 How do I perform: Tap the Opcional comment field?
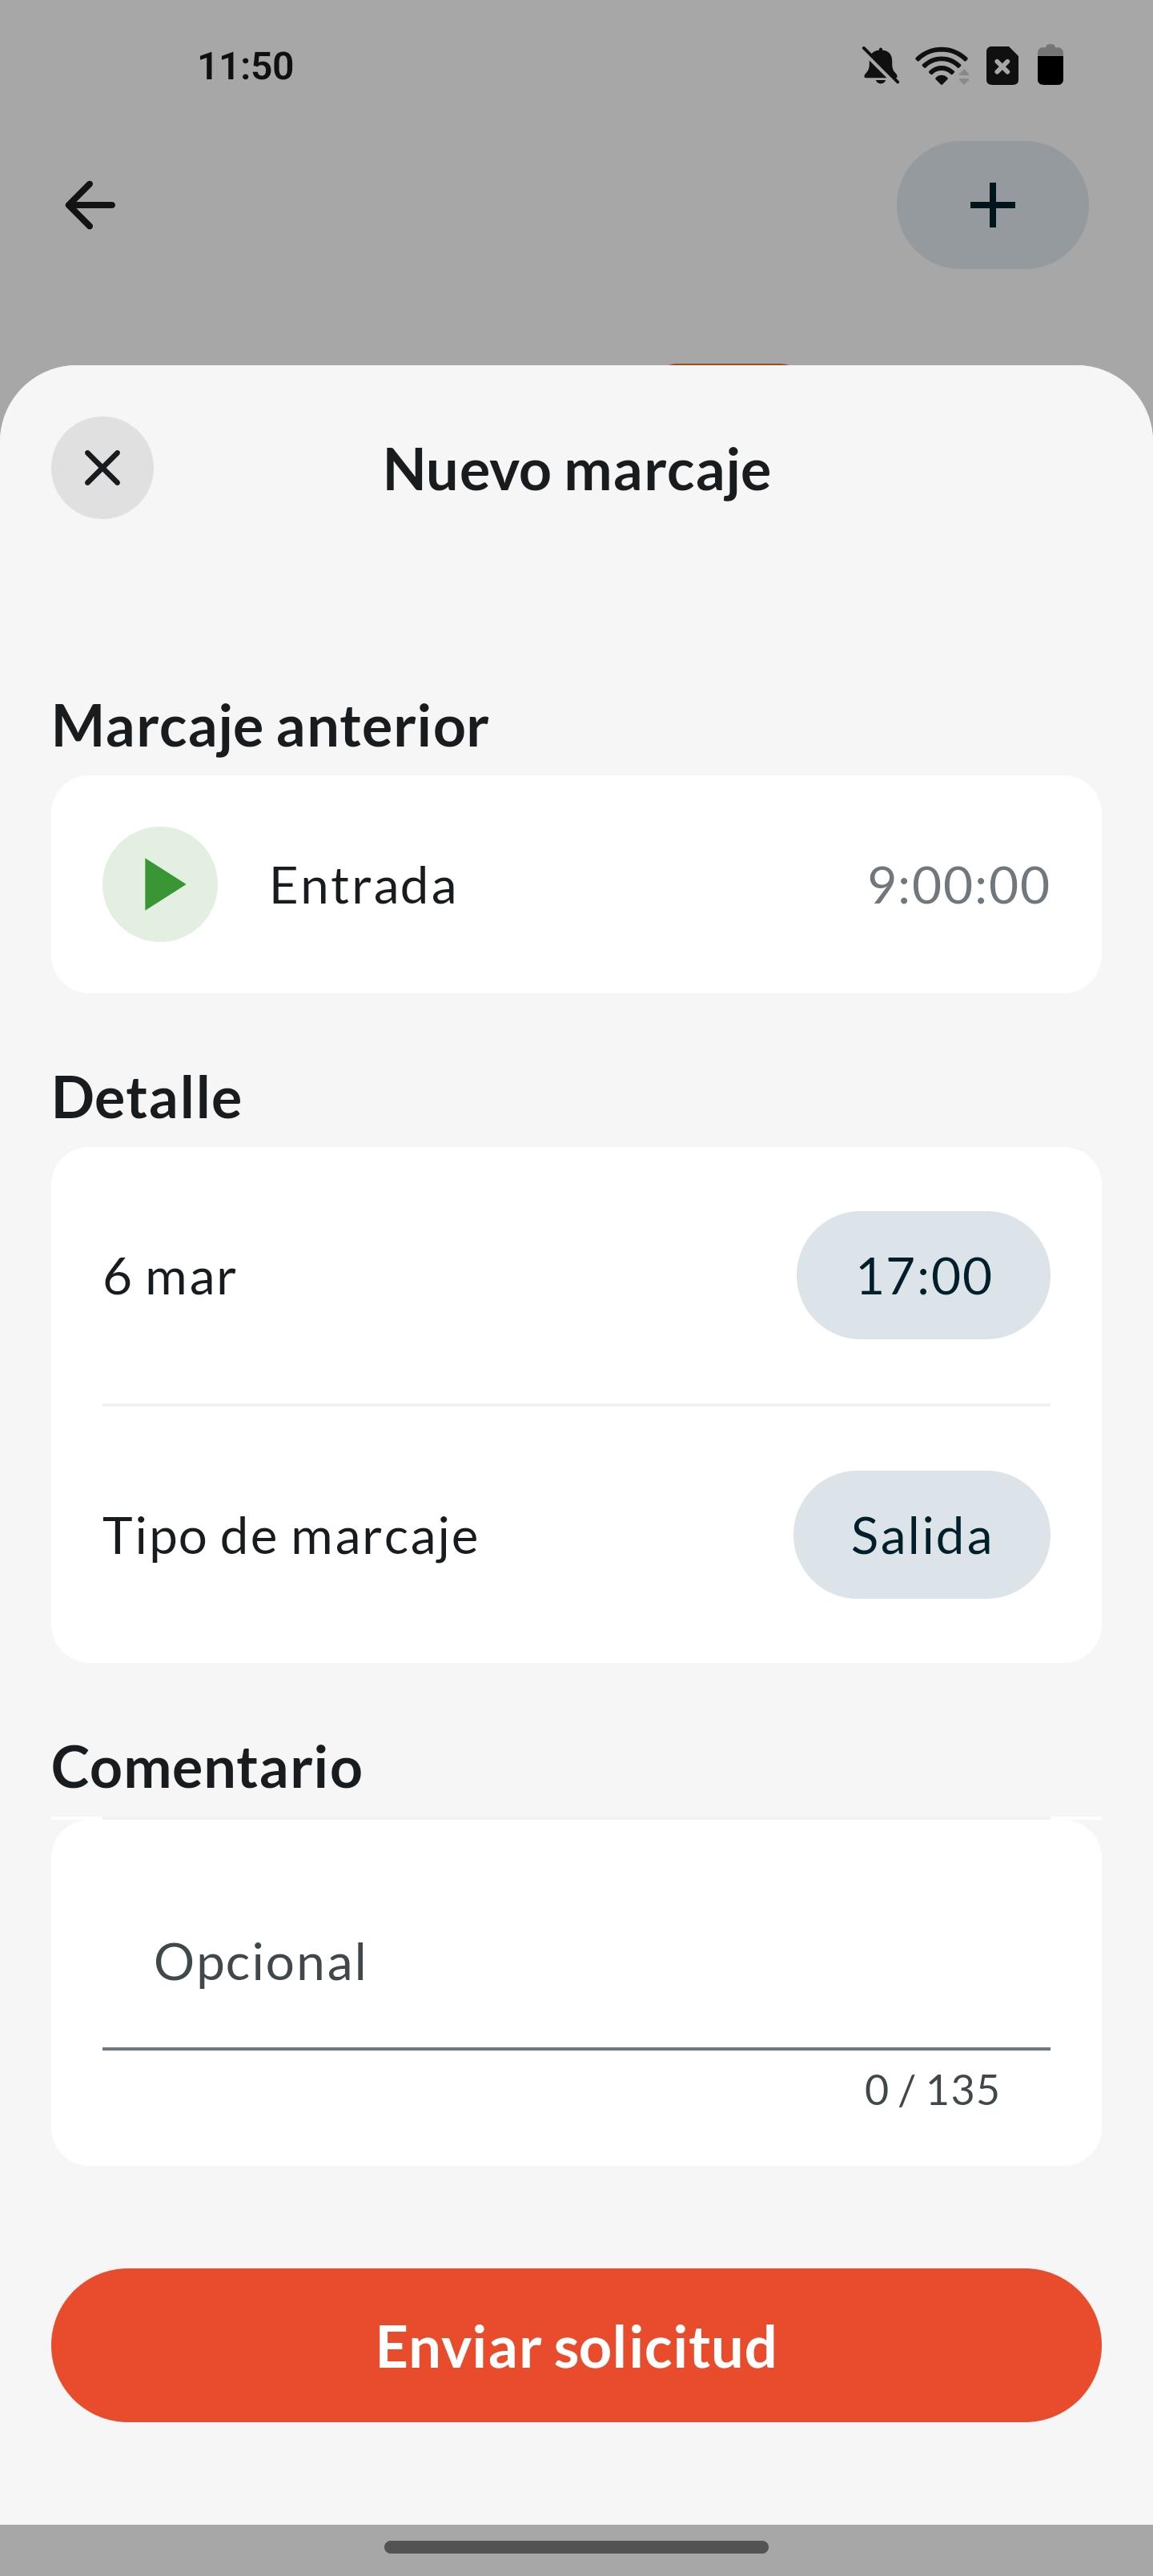pyautogui.click(x=576, y=1962)
